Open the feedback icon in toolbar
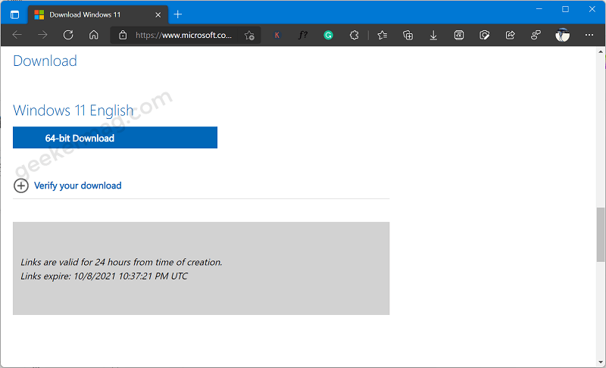This screenshot has width=606, height=368. coord(536,35)
